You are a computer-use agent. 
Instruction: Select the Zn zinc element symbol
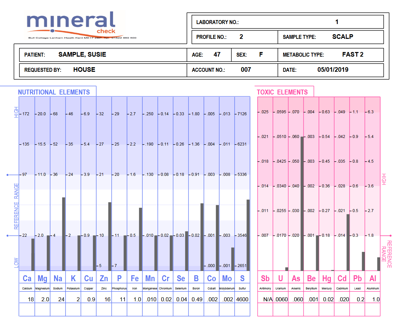pos(104,278)
